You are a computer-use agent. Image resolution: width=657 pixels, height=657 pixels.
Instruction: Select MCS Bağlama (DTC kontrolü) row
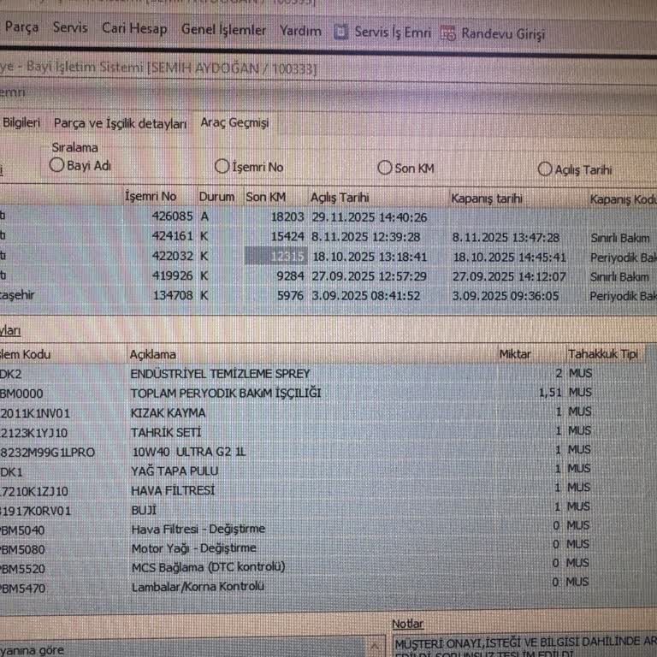[x=323, y=568]
